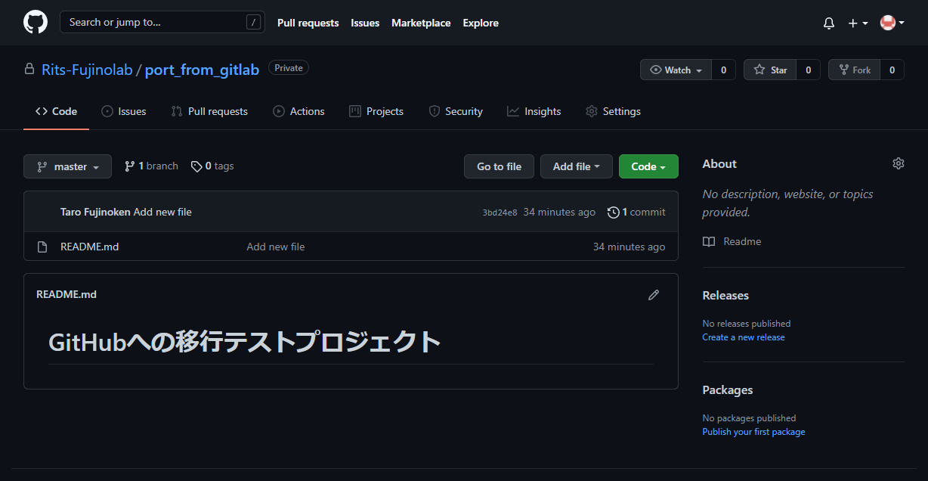This screenshot has height=481, width=928.
Task: Open the Watch options dropdown
Action: coord(675,69)
